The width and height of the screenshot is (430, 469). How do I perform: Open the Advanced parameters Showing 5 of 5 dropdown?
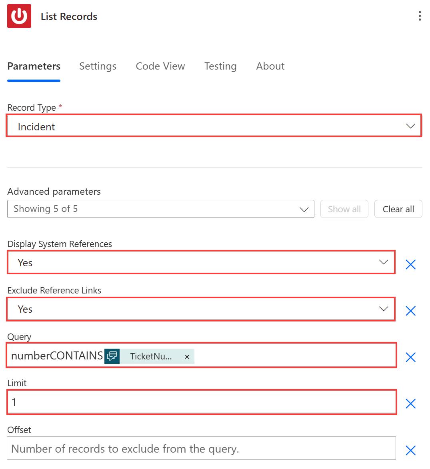click(x=160, y=209)
